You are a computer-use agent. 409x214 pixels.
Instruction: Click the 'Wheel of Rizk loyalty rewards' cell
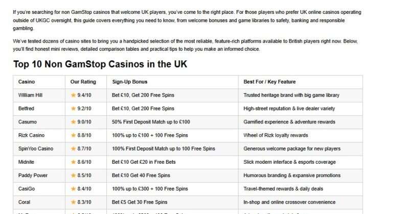coord(276,135)
